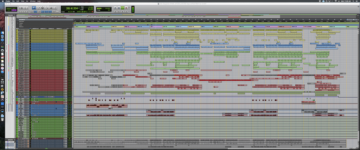The width and height of the screenshot is (360, 150).
Task: Open the Go menu
Action: point(27,1)
